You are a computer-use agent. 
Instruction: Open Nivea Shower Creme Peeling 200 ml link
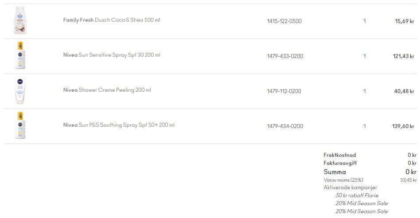pyautogui.click(x=107, y=90)
